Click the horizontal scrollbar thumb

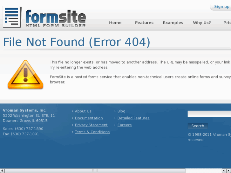pyautogui.click(x=95, y=171)
